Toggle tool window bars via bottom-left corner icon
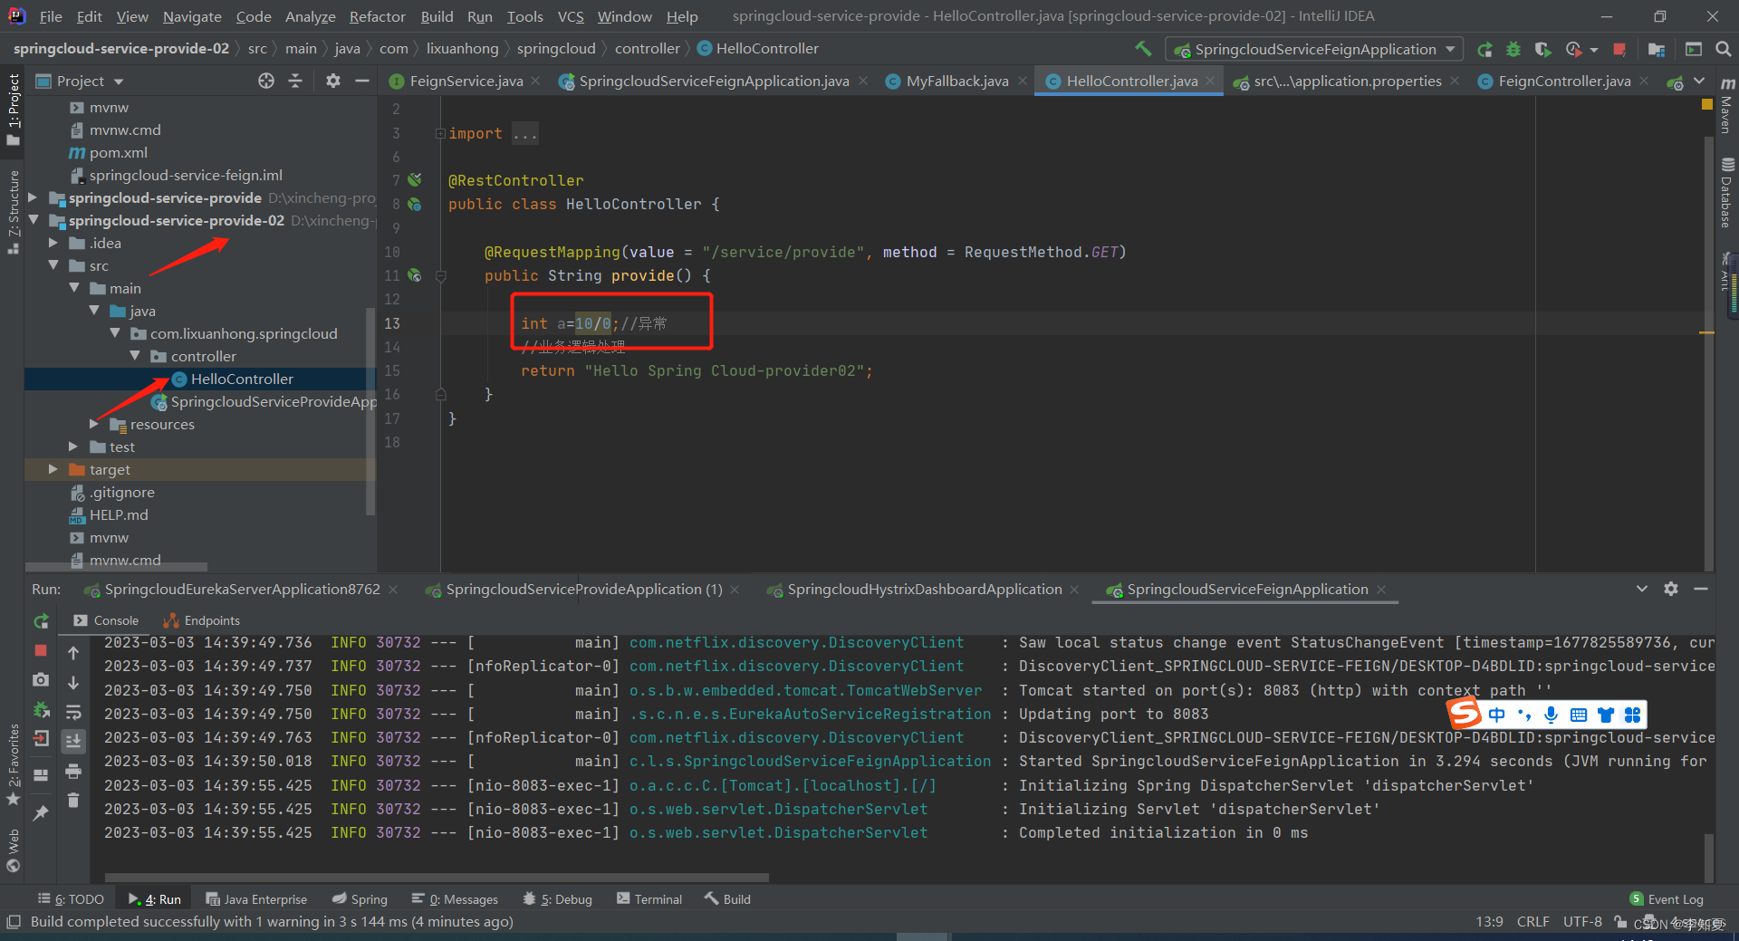The height and width of the screenshot is (941, 1739). (x=13, y=921)
